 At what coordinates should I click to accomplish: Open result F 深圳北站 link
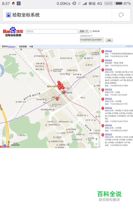[108, 108]
